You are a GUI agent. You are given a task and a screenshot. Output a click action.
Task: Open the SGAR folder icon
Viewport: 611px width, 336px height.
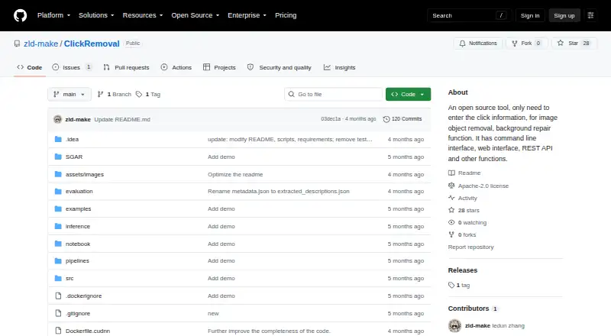58,157
